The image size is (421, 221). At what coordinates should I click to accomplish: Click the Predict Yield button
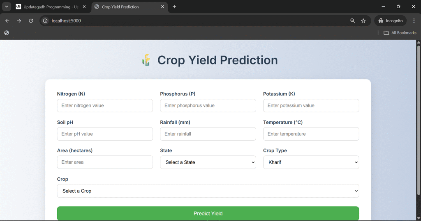coord(208,213)
